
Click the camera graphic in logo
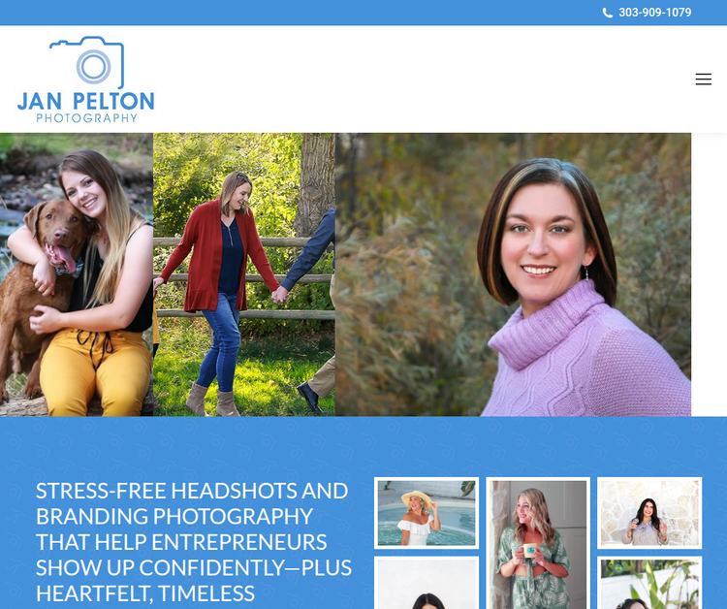tap(87, 62)
